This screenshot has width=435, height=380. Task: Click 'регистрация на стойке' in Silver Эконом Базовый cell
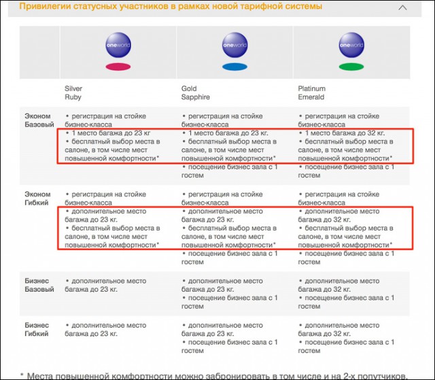click(109, 116)
